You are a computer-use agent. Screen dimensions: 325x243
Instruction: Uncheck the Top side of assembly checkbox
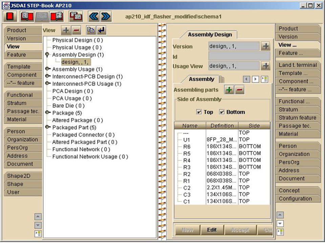tap(199, 112)
